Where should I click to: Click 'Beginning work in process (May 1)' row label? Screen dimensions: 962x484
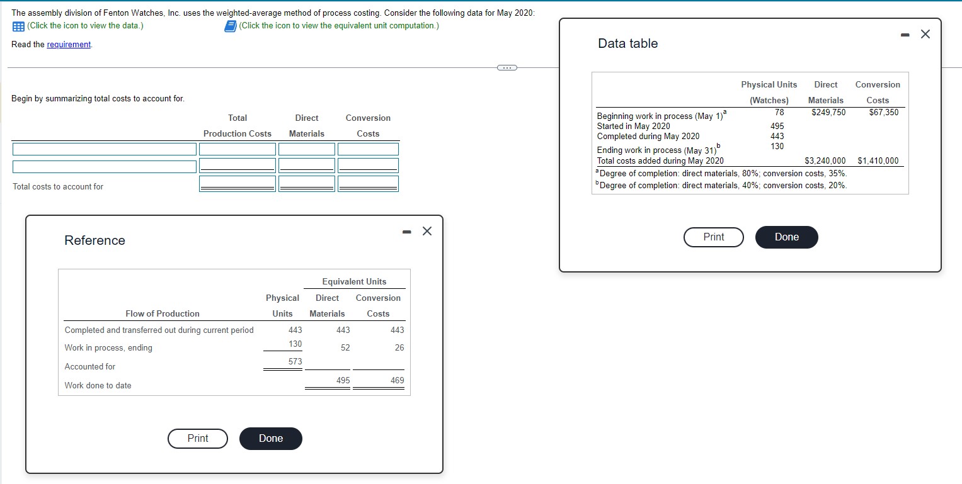662,116
